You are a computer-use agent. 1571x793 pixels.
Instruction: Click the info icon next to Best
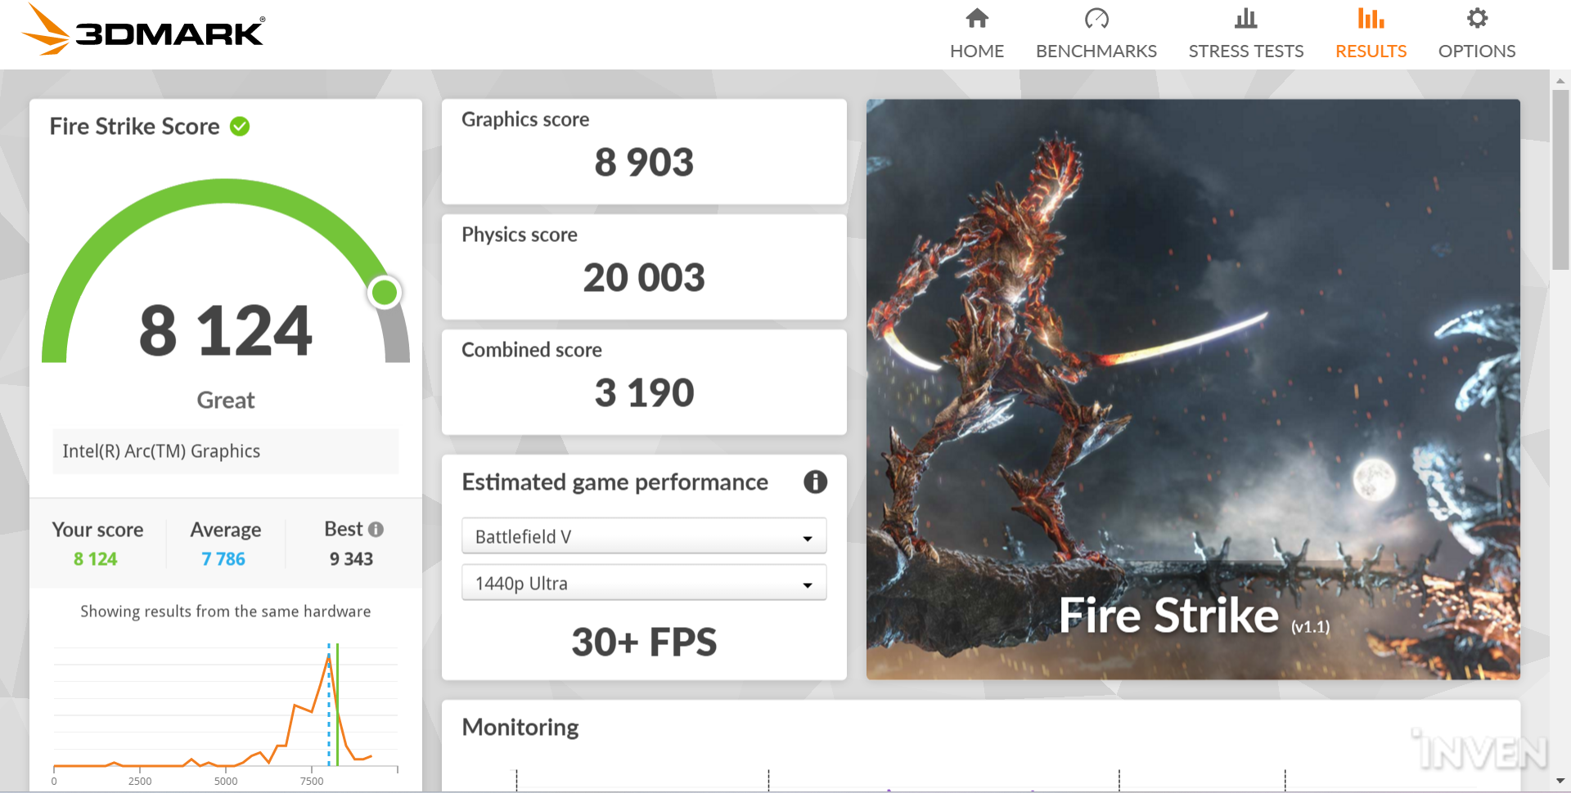point(376,530)
